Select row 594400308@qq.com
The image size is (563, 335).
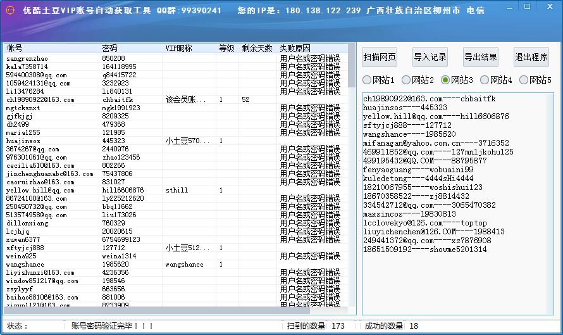point(176,75)
